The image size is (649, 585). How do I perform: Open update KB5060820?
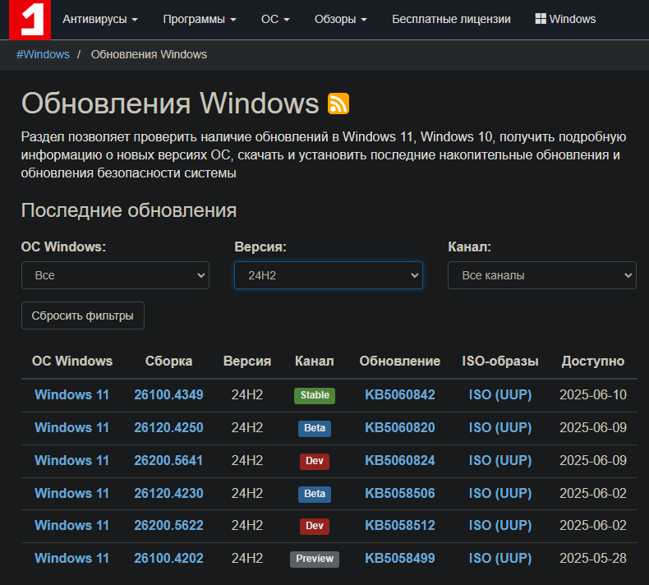(400, 428)
